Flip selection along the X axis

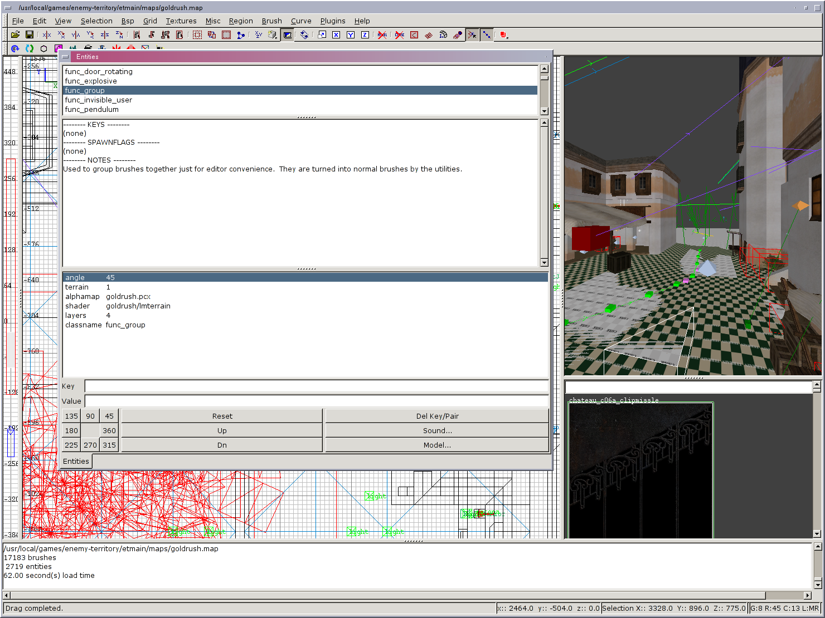[47, 35]
